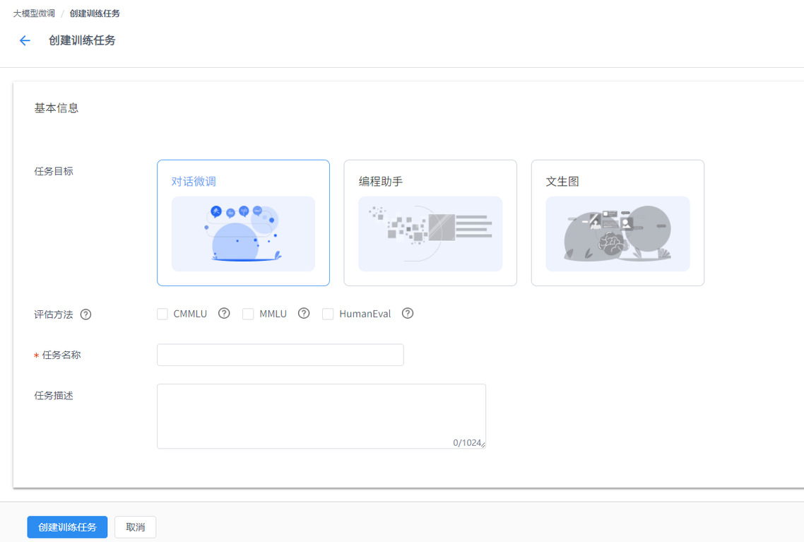Open the HumanEval help tooltip icon
Screen dimensions: 804x542
click(408, 314)
